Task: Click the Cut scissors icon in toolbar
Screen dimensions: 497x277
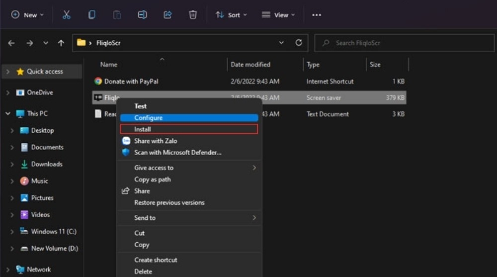Action: pos(66,15)
